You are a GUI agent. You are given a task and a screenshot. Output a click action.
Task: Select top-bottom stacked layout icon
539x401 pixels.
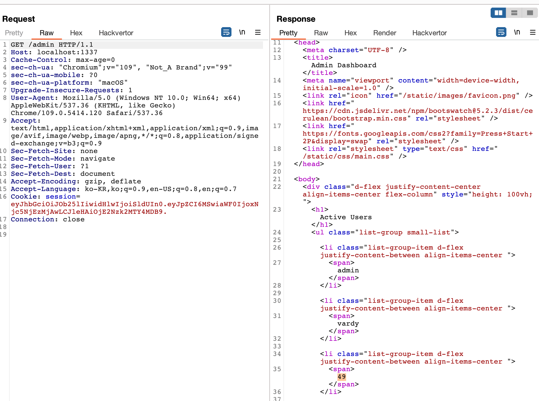[x=514, y=13]
